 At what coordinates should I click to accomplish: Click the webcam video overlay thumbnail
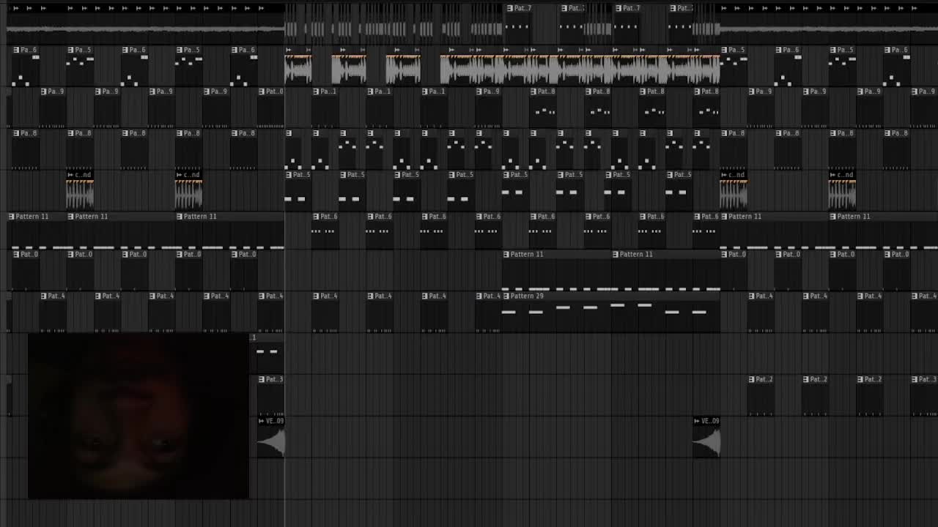pos(139,416)
